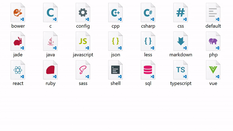233x131 pixels.
Task: Select the markdown arrow file icon
Action: coord(181,41)
